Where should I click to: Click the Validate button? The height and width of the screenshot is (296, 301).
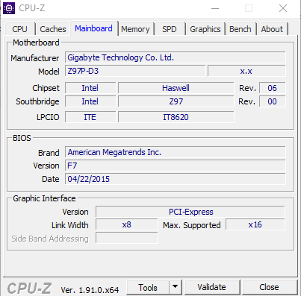[212, 287]
